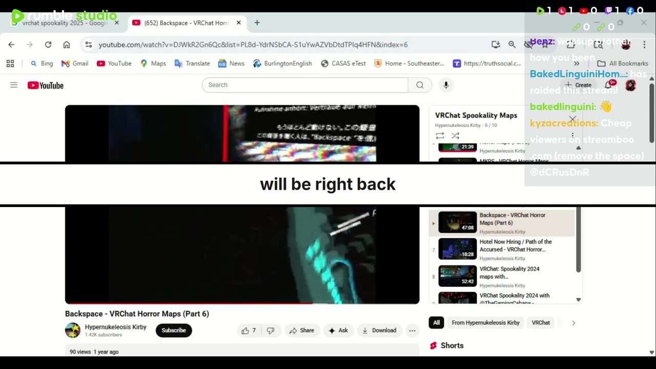Open Chrome apps grid in bookmarks bar
The width and height of the screenshot is (656, 369).
click(10, 64)
